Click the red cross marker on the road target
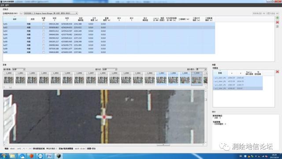The image size is (282, 159). [x=104, y=117]
